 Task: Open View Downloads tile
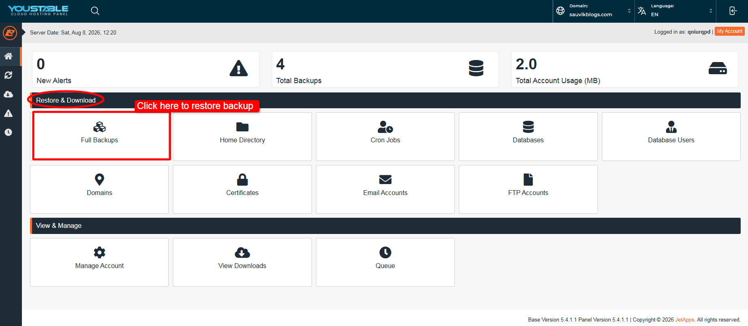pyautogui.click(x=242, y=262)
